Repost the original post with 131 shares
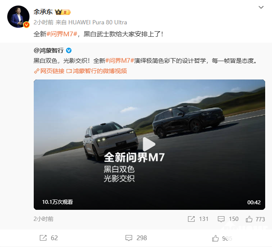 tap(198, 219)
